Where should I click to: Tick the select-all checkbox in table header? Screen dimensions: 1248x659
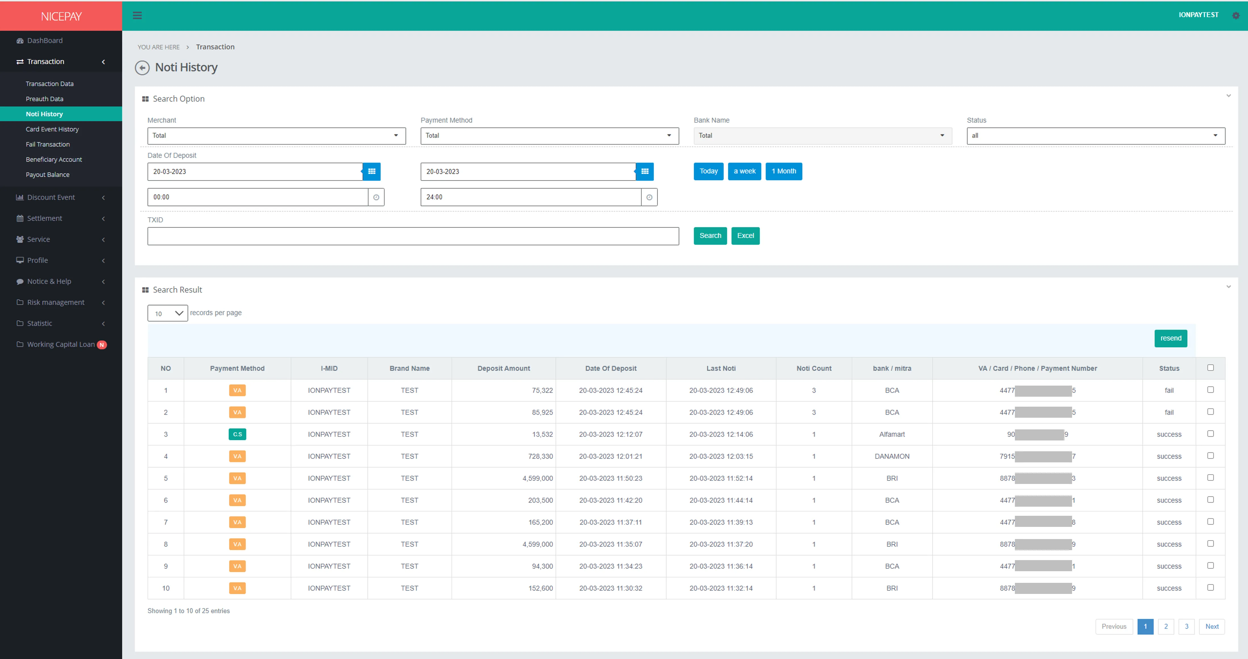[x=1210, y=367]
